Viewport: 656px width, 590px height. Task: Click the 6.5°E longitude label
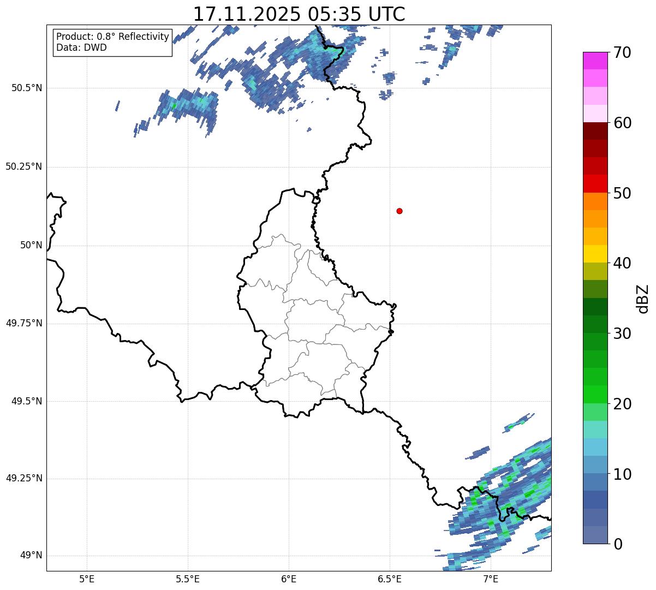click(390, 579)
